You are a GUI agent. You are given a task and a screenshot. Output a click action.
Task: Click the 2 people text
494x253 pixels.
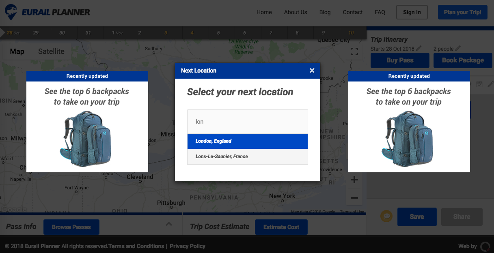click(443, 49)
